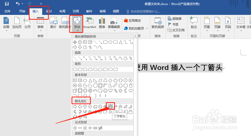Click the 书签 (Bookmark) button

(x=173, y=24)
